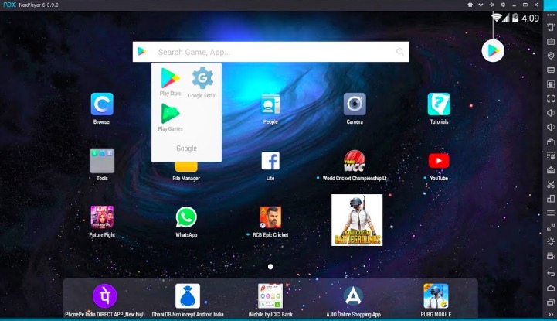
Task: Expand sidebar with double chevron
Action: [x=551, y=315]
